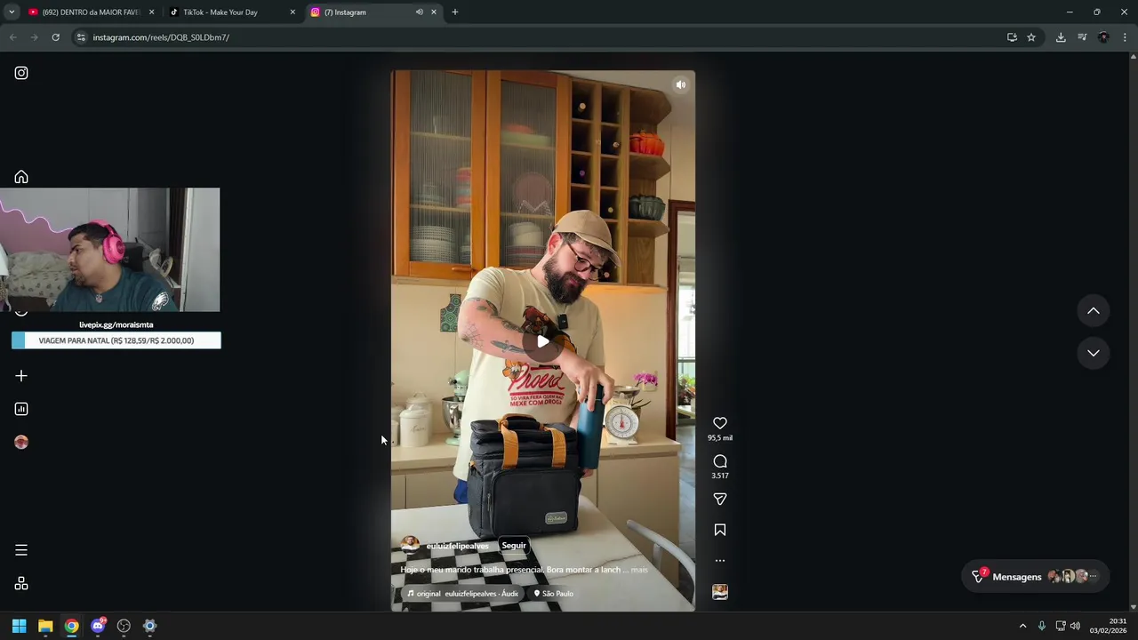Open the profile avatar in the Instagram sidebar
This screenshot has width=1138, height=640.
[x=21, y=442]
